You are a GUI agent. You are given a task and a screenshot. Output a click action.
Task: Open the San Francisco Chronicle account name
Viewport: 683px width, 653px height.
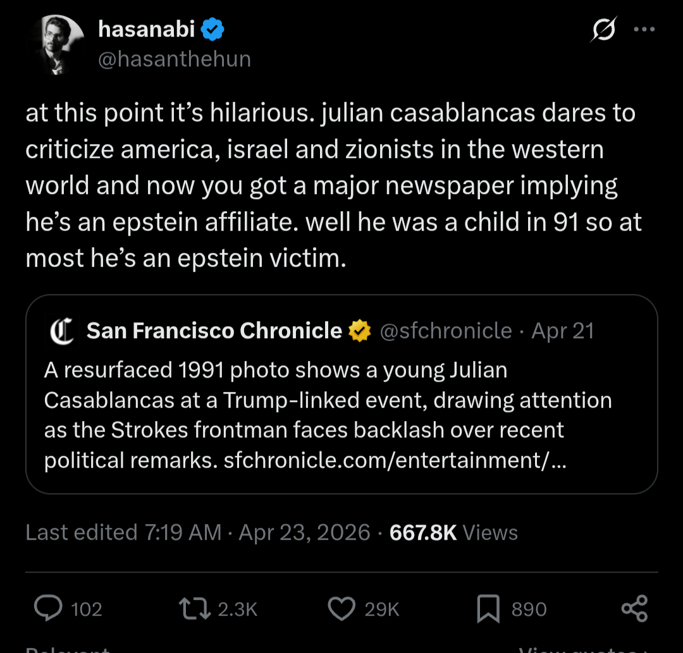(214, 331)
